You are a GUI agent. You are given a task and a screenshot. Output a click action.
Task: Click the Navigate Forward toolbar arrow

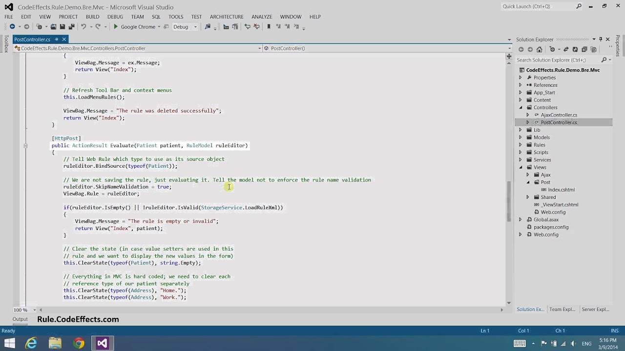[26, 27]
